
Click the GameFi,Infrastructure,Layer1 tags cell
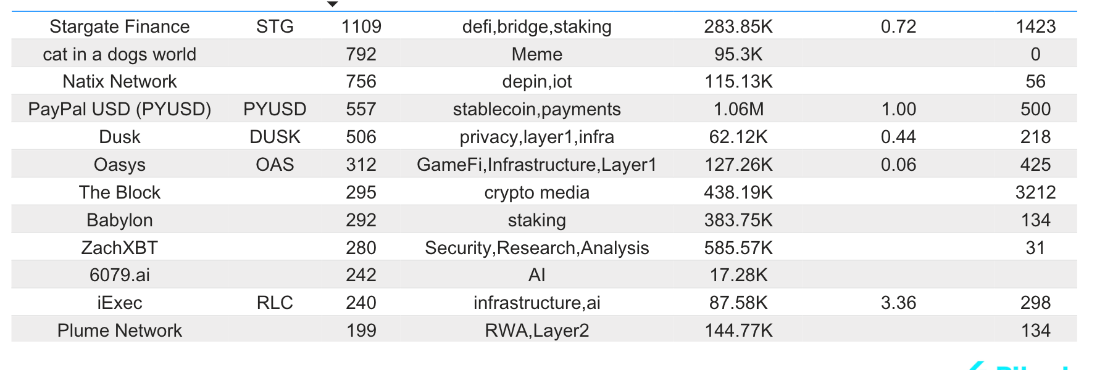point(536,165)
